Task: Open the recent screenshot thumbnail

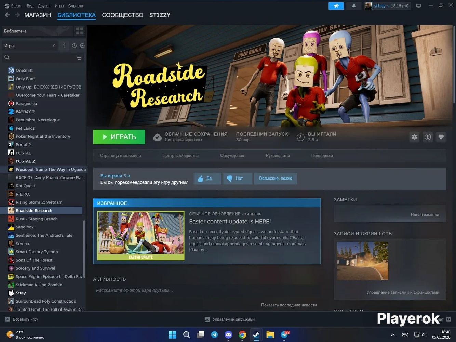Action: (x=363, y=261)
